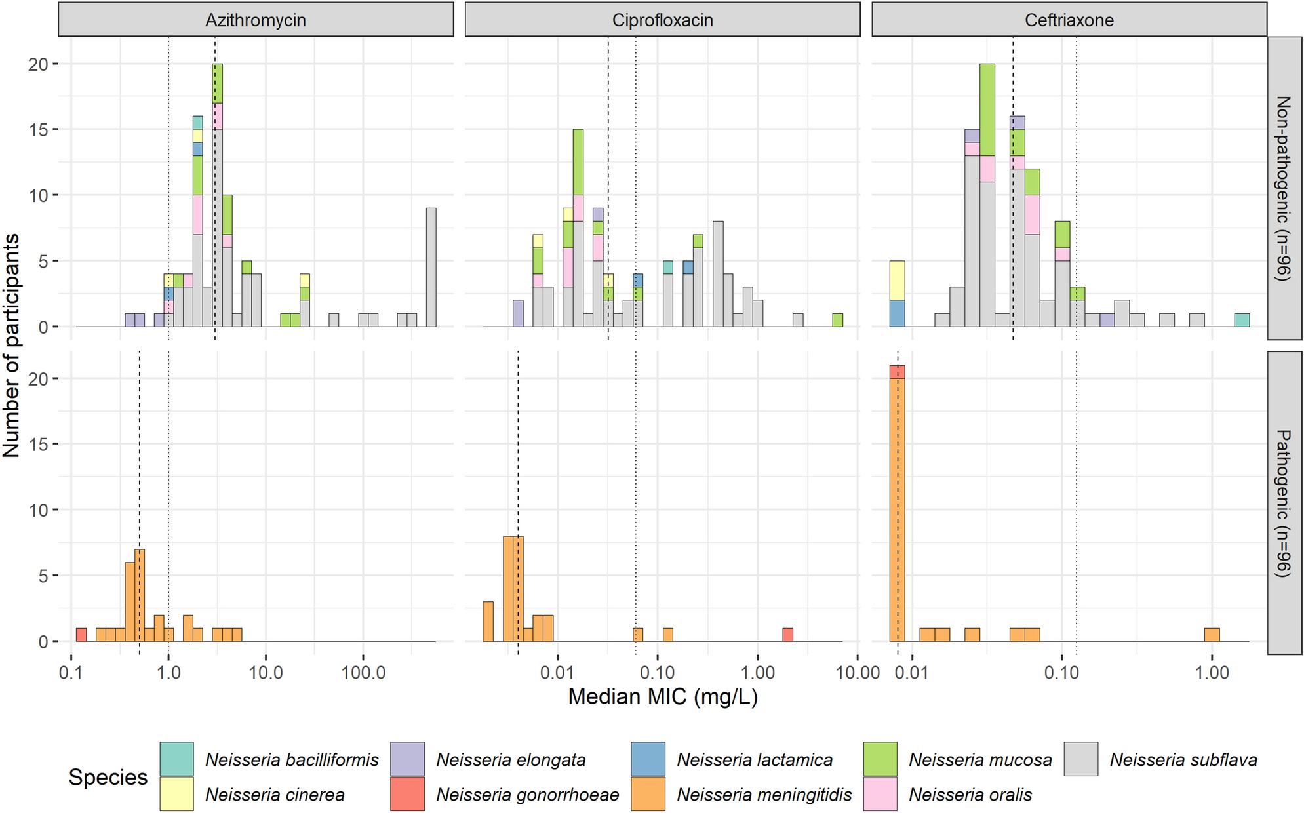
Task: Click the Neisseria oralis pink legend swatch
Action: pos(880,794)
